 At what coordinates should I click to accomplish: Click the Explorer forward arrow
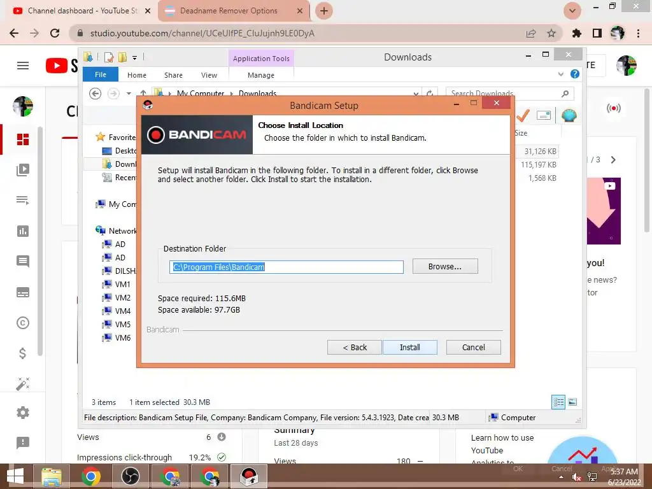point(113,94)
